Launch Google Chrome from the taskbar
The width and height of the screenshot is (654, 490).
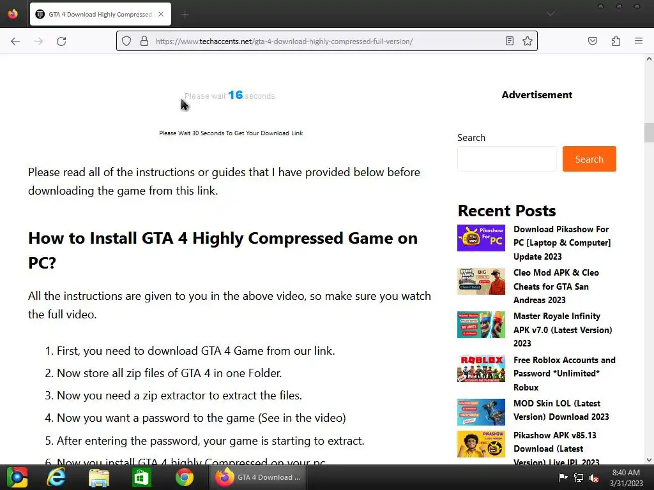(184, 477)
